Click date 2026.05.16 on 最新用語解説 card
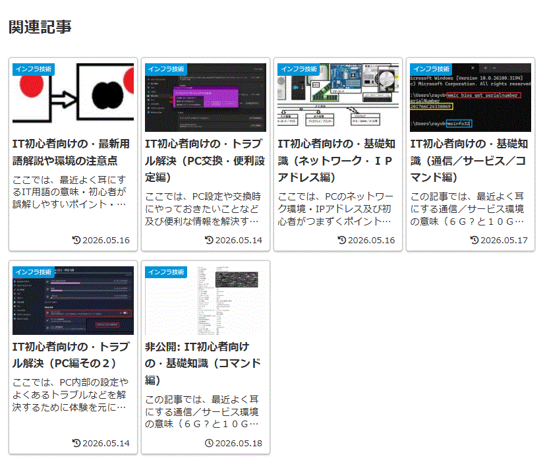 click(x=106, y=240)
